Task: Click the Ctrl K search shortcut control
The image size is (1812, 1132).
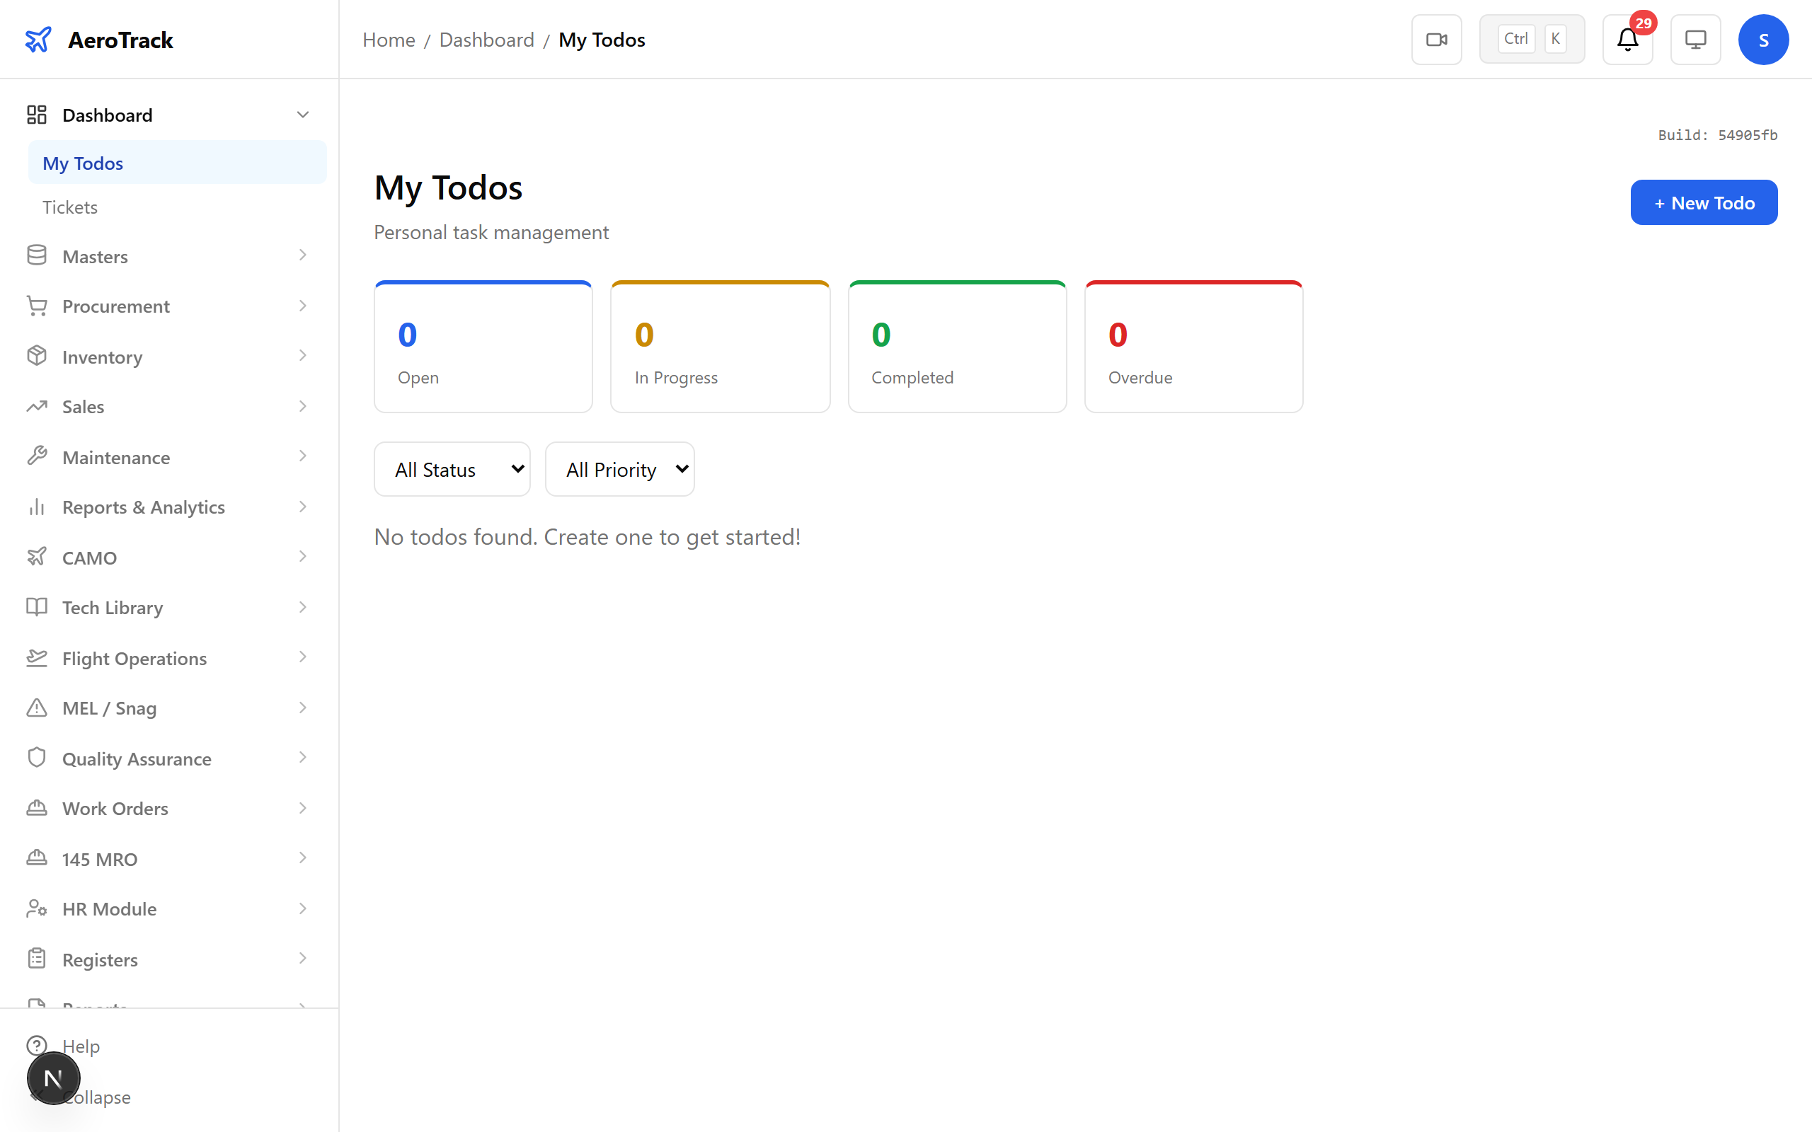Action: click(1531, 38)
